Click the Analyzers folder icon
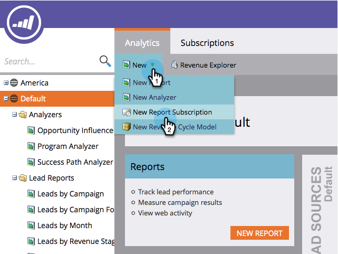Image resolution: width=338 pixels, height=254 pixels. (x=23, y=115)
